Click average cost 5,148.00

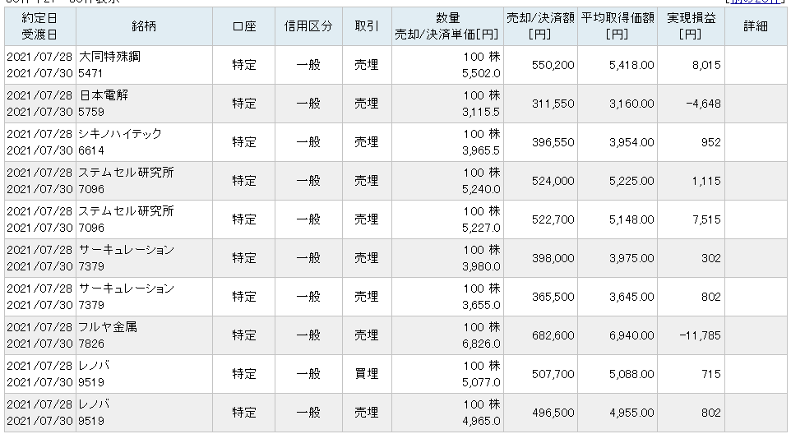[631, 219]
